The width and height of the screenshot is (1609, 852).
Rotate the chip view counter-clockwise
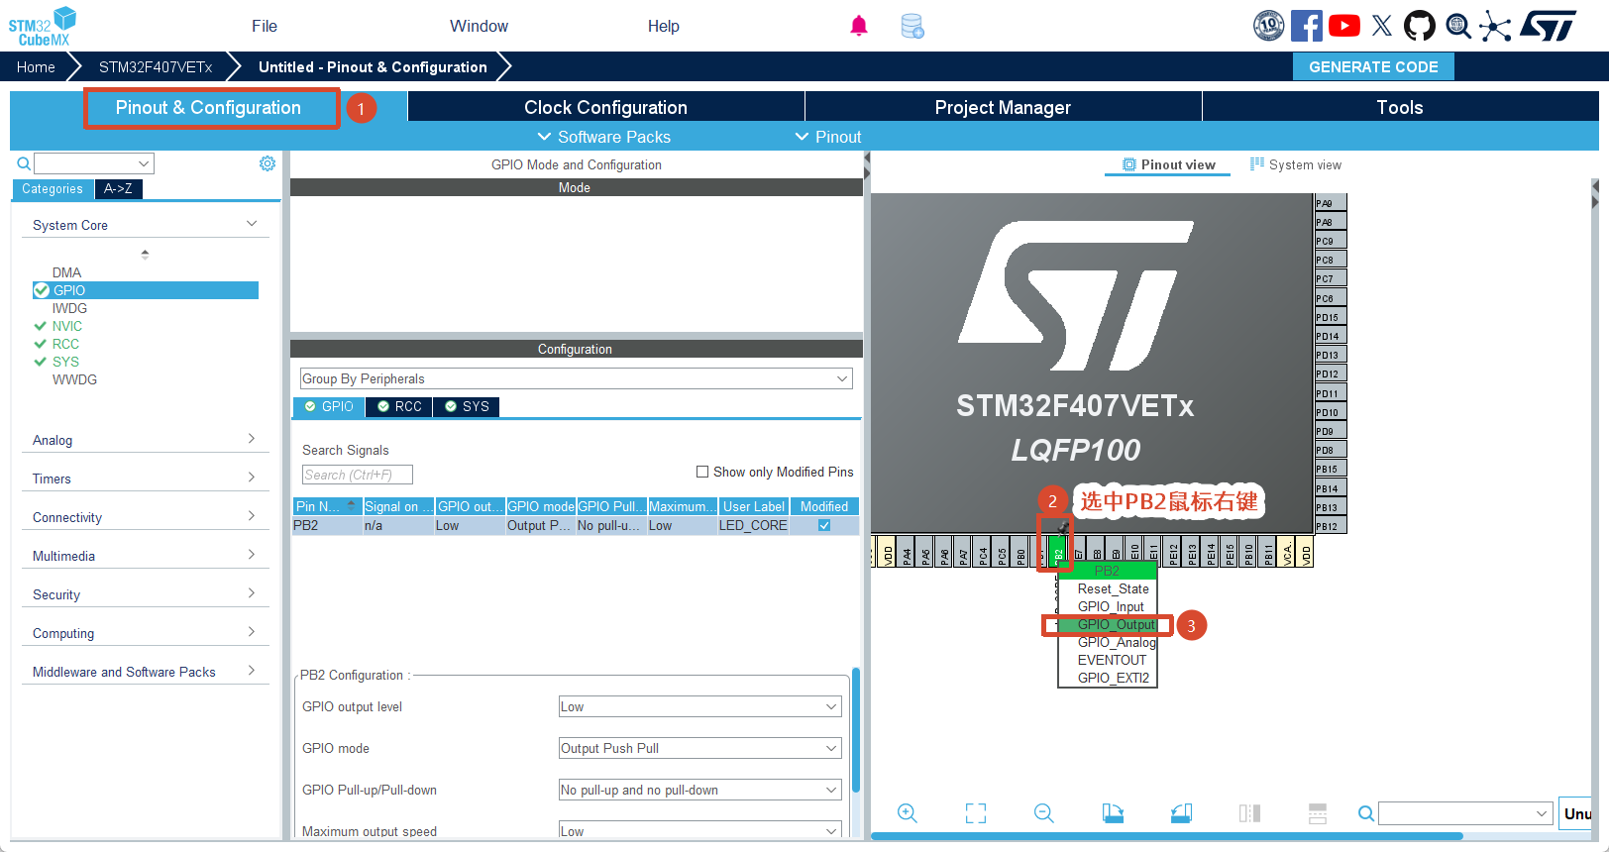(x=1181, y=813)
